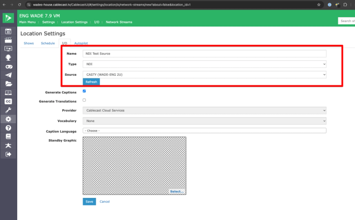Click the browser back arrow
Viewport: 355px width, 220px height.
[4, 4]
